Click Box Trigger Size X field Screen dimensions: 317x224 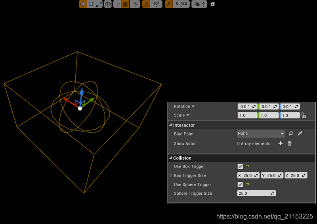pyautogui.click(x=248, y=175)
